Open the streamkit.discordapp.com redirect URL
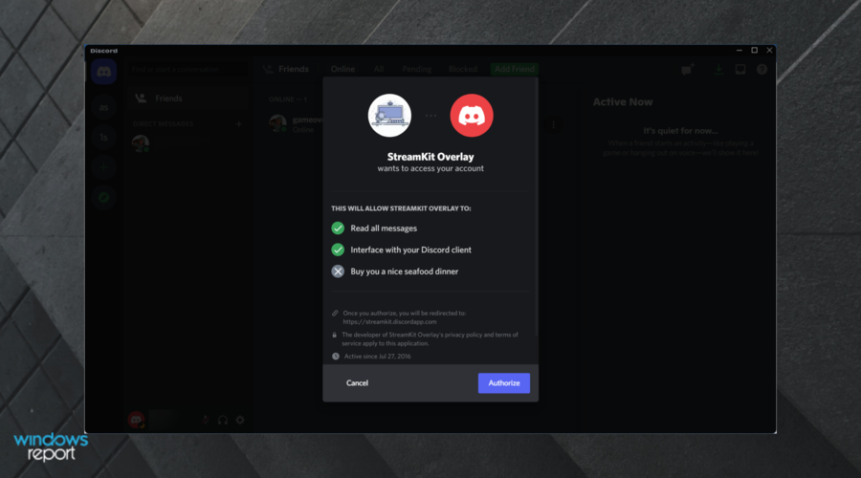The height and width of the screenshot is (478, 861). (x=390, y=322)
